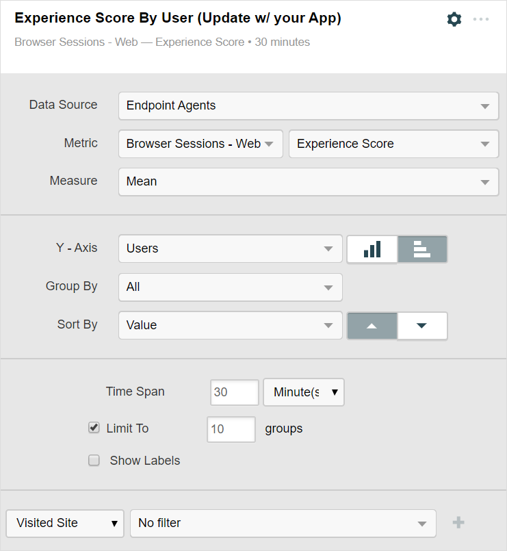Select the vertical bar chart orientation
This screenshot has width=507, height=551.
pyautogui.click(x=372, y=249)
